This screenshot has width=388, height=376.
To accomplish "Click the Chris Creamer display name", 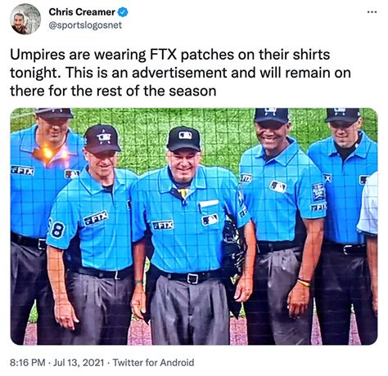I will (82, 12).
